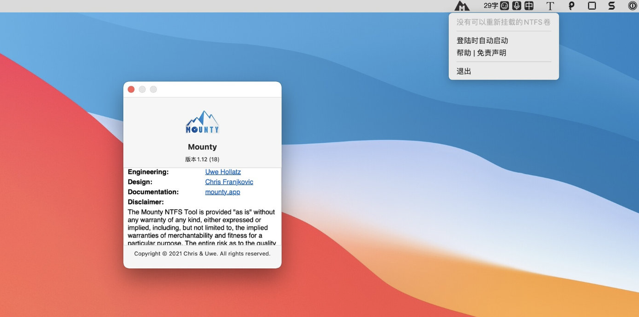Open the emoji smiley menu bar icon
Viewport: 639px width, 317px height.
[505, 6]
